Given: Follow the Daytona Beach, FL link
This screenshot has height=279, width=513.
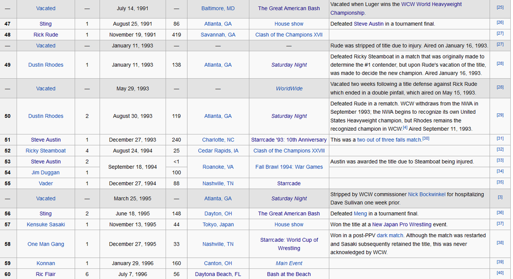Looking at the screenshot, I should point(218,275).
